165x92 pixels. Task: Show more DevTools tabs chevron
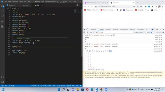pyautogui.click(x=147, y=29)
